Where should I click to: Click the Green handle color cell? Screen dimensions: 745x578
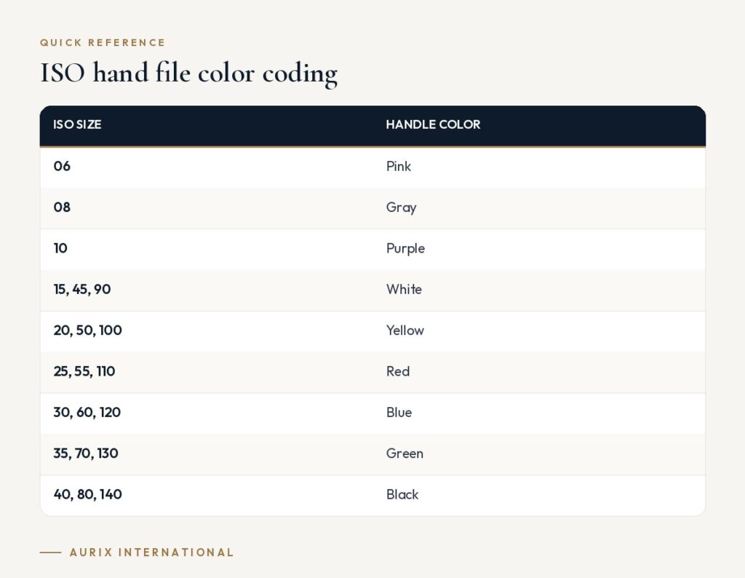(539, 454)
